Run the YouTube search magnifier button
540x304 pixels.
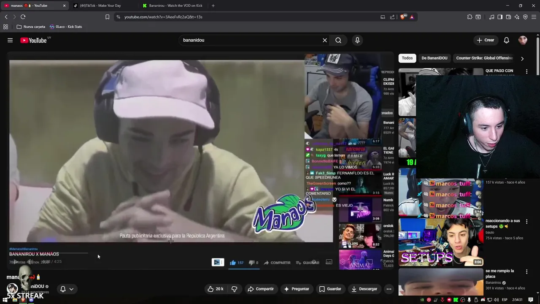point(338,40)
